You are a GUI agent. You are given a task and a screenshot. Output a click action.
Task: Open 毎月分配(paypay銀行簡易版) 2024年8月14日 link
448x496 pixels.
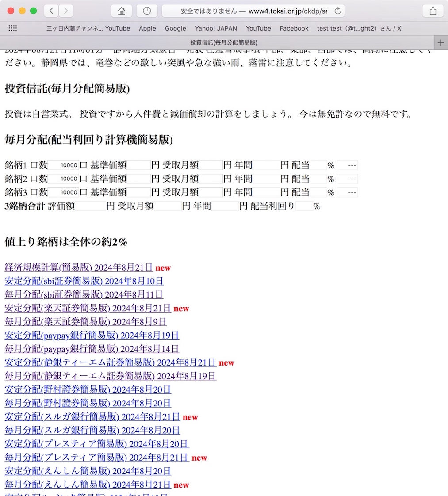(x=92, y=349)
